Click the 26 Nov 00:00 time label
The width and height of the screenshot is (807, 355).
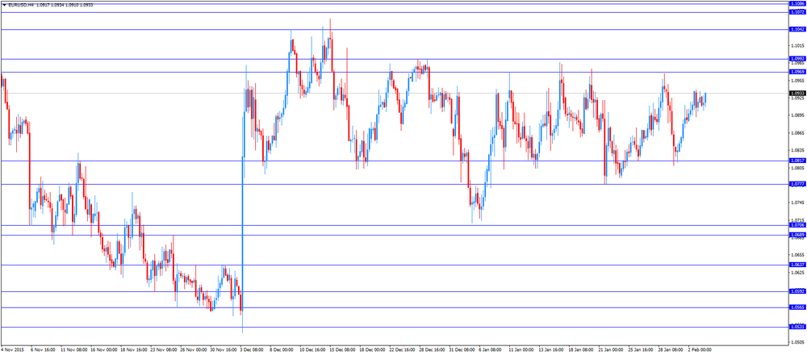click(x=193, y=350)
